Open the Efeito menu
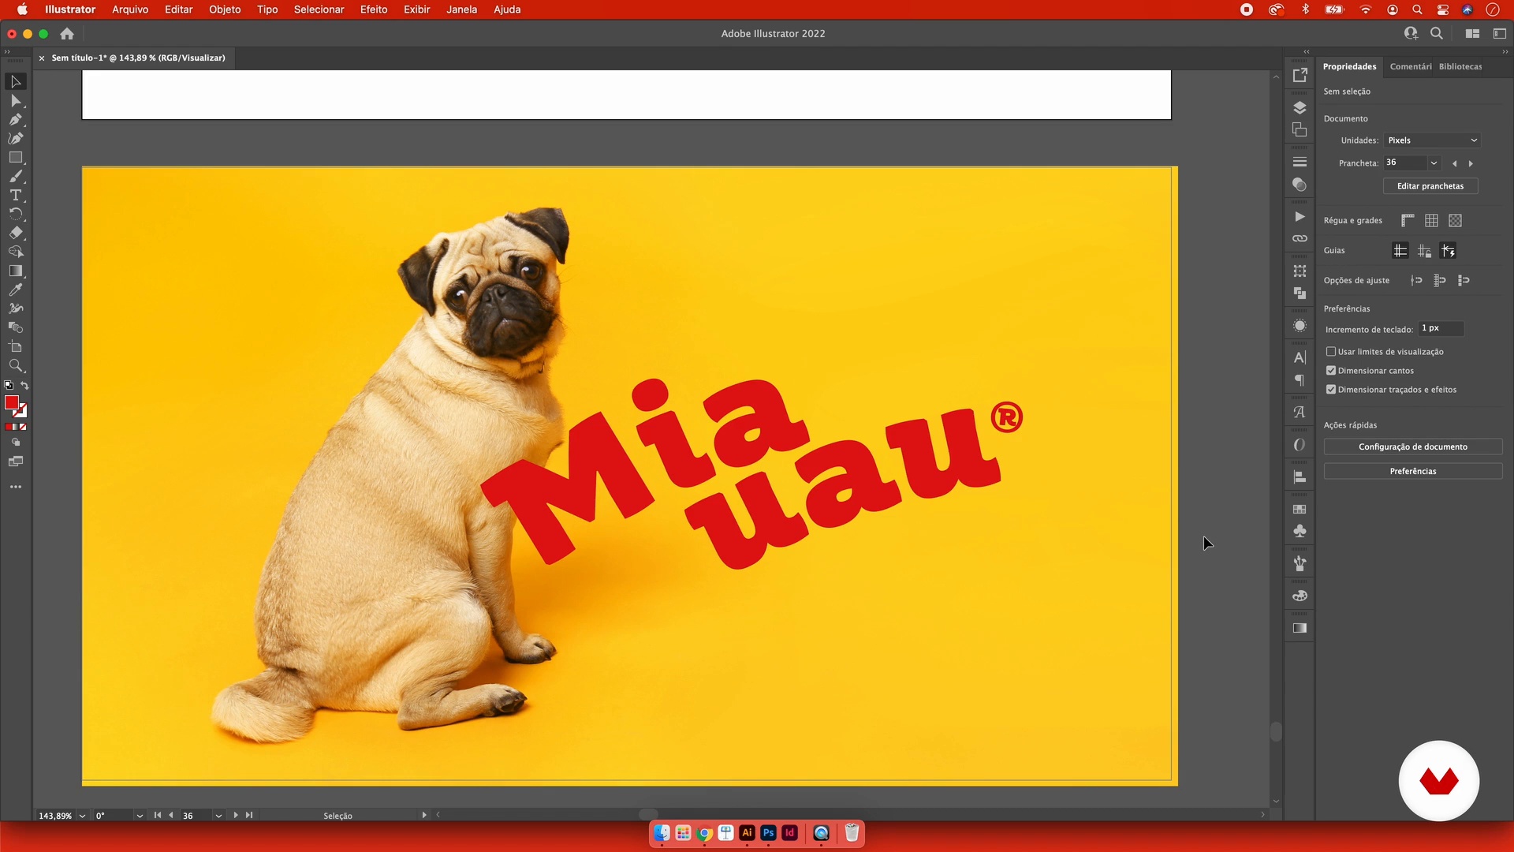 pos(374,9)
